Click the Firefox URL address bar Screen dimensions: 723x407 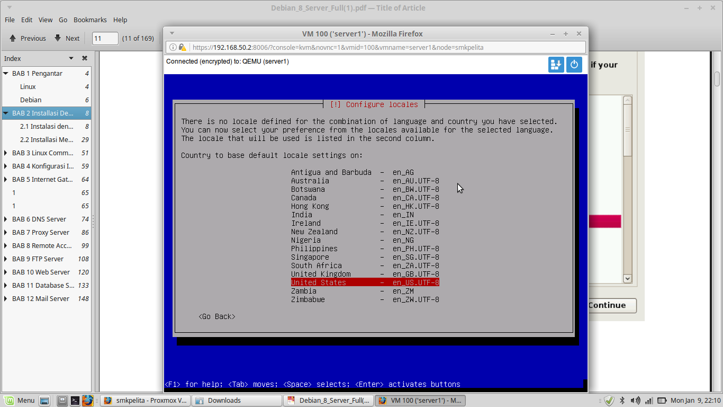pyautogui.click(x=375, y=47)
